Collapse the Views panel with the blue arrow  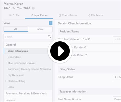point(51,23)
